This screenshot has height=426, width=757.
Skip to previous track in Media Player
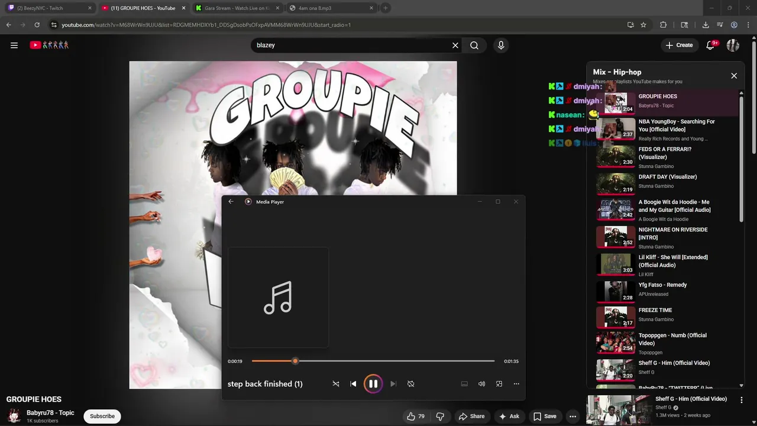coord(353,384)
